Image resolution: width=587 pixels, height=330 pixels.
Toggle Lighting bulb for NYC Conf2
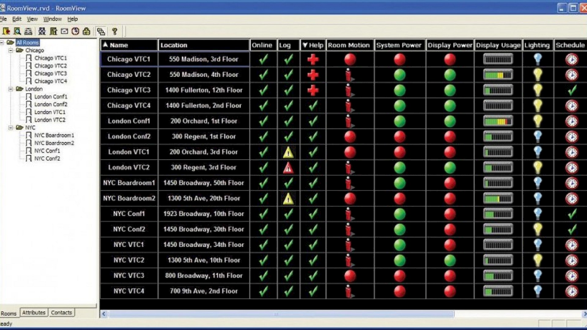[x=537, y=229]
